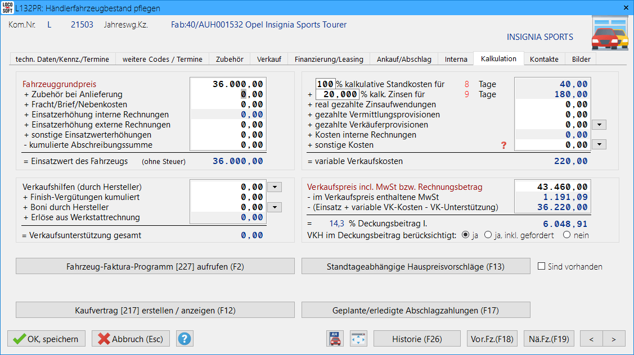Switch to the Finanzierung/Leasing tab
This screenshot has width=634, height=355.
329,59
